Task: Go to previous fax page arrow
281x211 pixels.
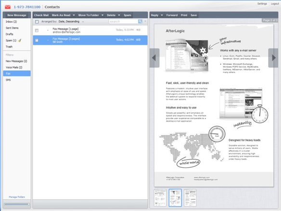Action: (154, 58)
